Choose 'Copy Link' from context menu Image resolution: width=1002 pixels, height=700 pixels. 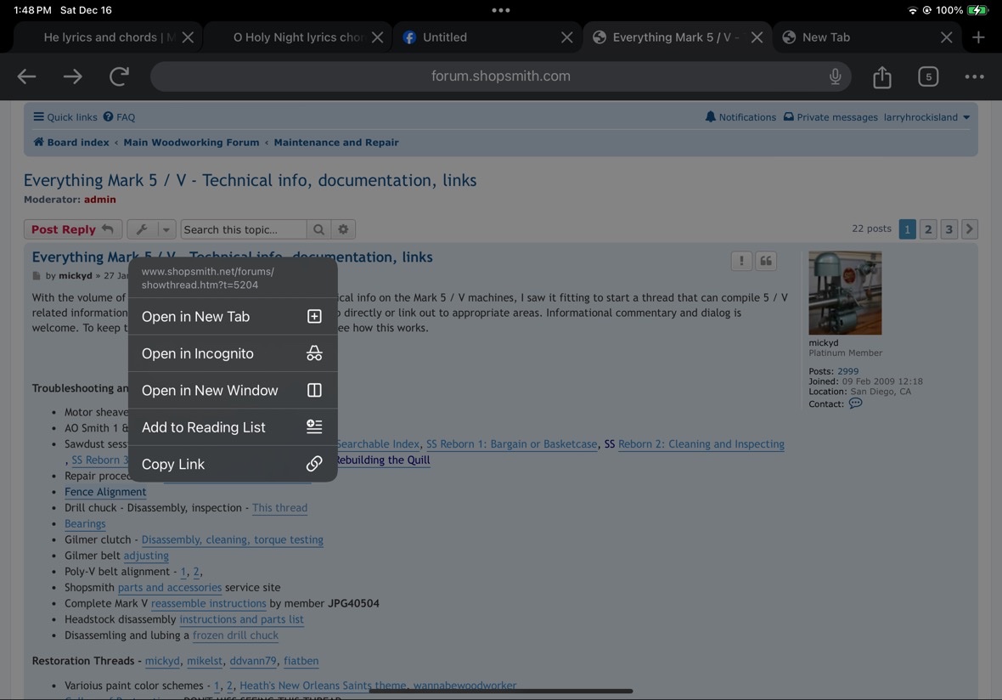(x=233, y=464)
